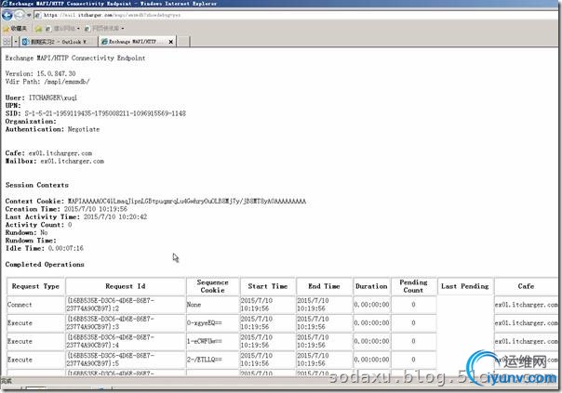Click the Forward navigation arrow button
Viewport: 562px width, 393px height.
point(19,15)
